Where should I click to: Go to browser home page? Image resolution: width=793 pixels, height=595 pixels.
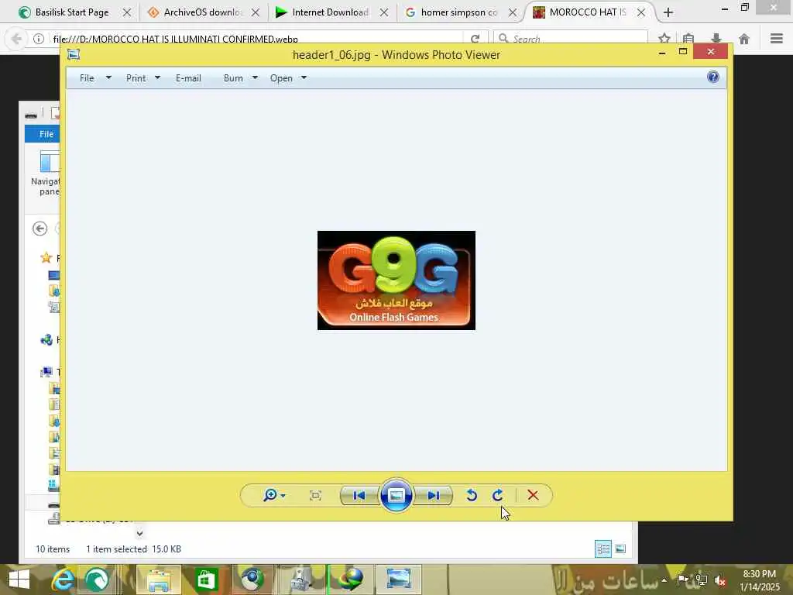[x=744, y=39]
